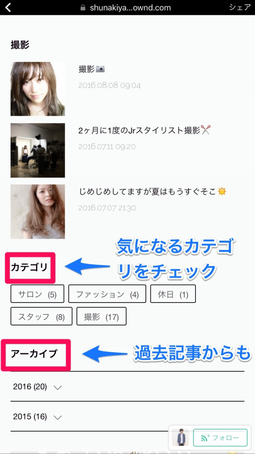Open the じめじめしてますが夏はもうすぐそこ post

point(147,191)
